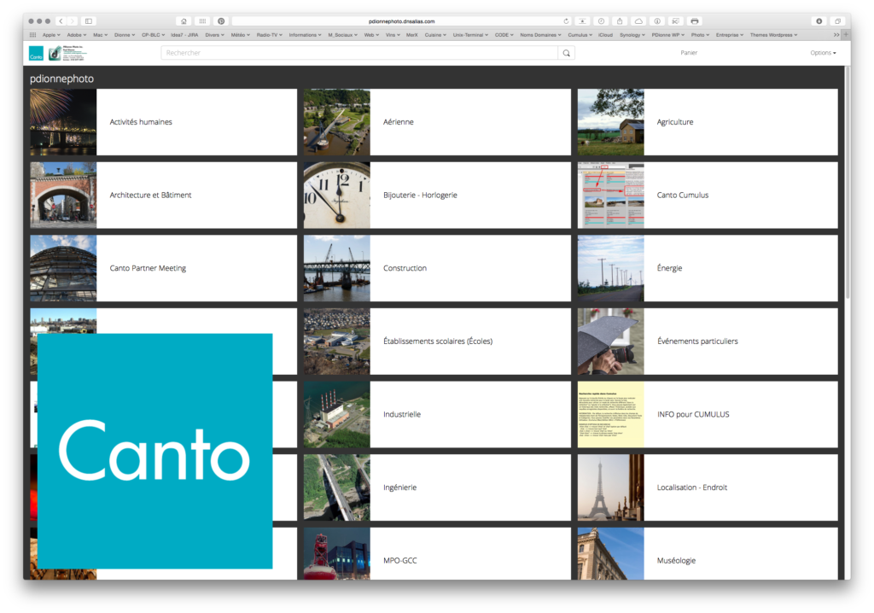Click the pdionnephoto catalog title
This screenshot has height=613, width=874.
(x=61, y=79)
